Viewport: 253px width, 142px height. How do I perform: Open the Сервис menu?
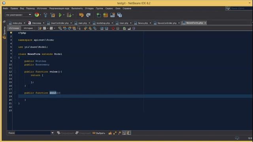point(109,8)
